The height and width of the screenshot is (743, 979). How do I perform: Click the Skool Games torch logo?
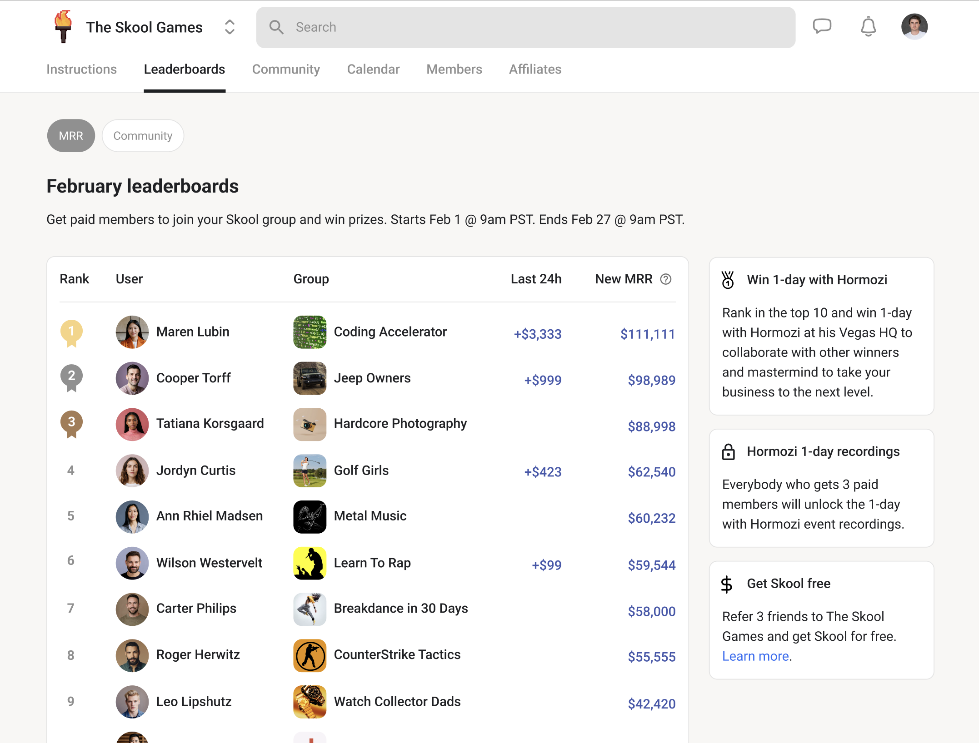pyautogui.click(x=63, y=27)
